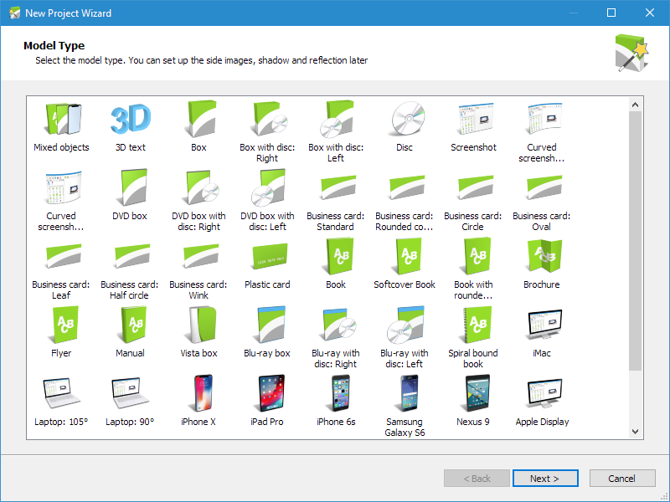Choose DVD box with disc: Right
Screen dimensions: 670x502
click(198, 201)
